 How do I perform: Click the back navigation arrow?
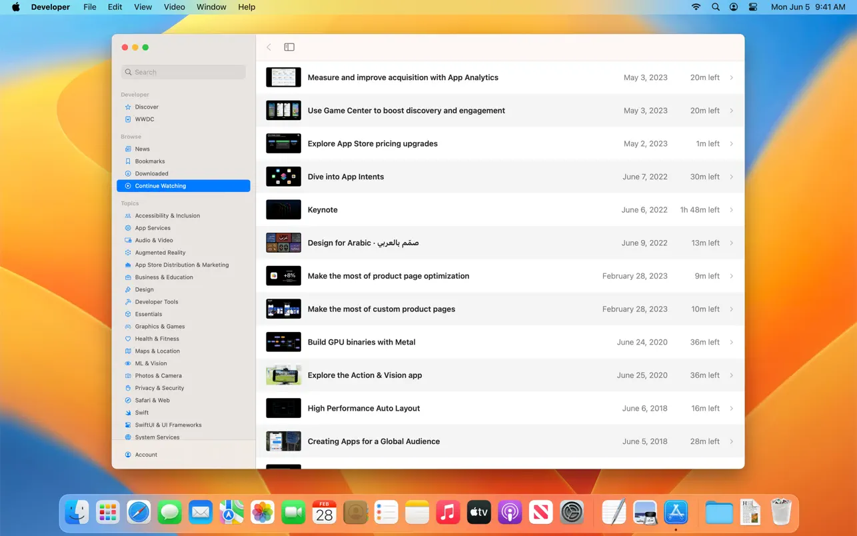coord(269,47)
